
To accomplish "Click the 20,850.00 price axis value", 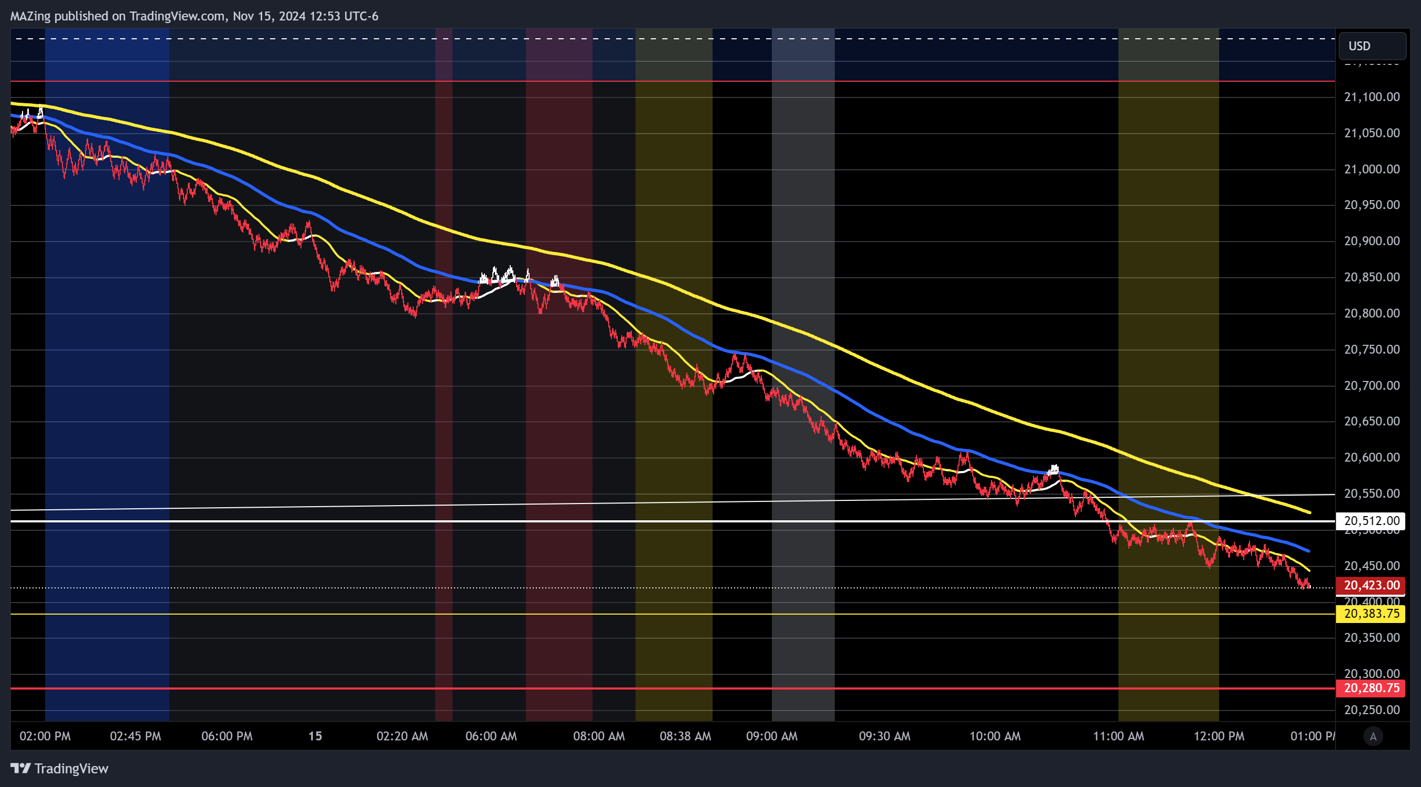I will [x=1372, y=277].
